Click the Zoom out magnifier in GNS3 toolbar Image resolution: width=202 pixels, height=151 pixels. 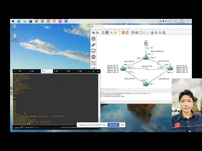pos(160,33)
